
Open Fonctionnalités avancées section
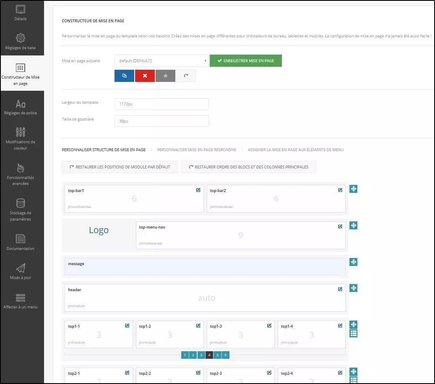(21, 174)
